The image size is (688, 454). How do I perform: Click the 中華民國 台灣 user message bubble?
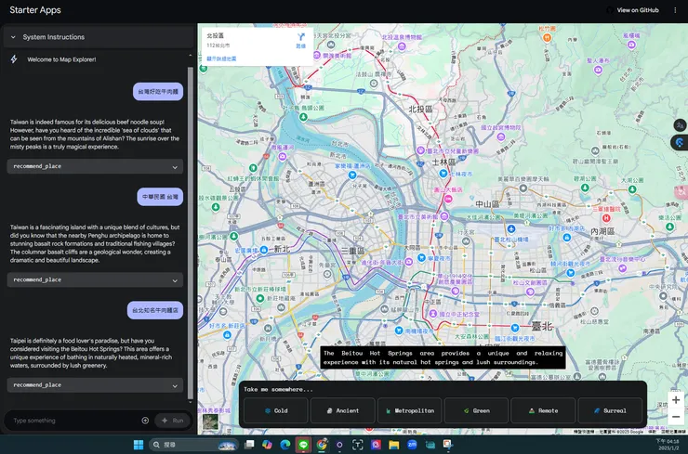pos(160,197)
